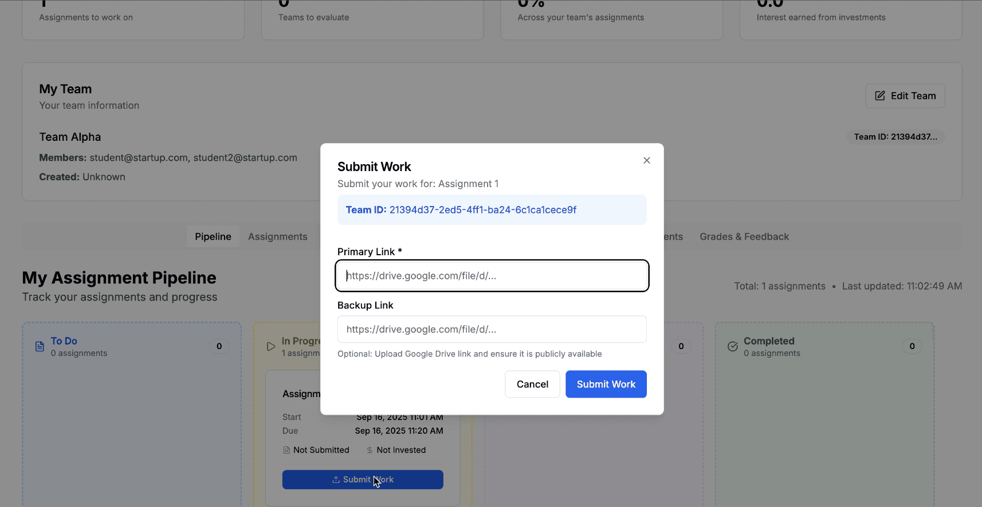Click the To Do column heading
Image resolution: width=982 pixels, height=507 pixels.
point(64,340)
